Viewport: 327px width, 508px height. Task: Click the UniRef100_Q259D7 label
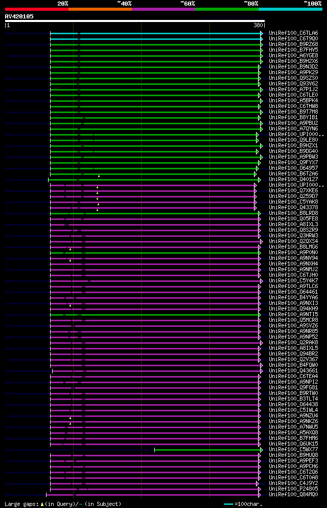[293, 196]
